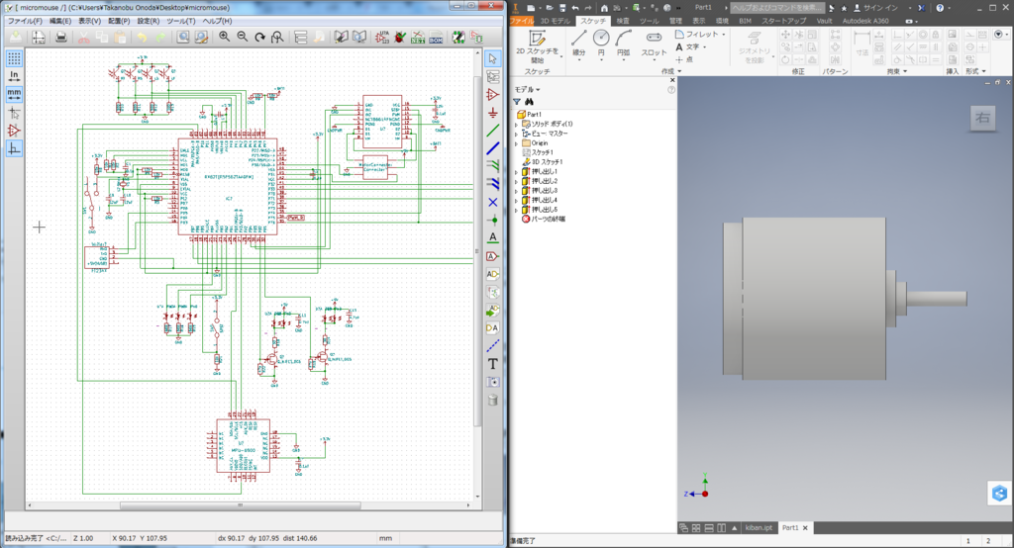1014x548 pixels.
Task: Switch to the 検査 ribbon tab
Action: point(623,21)
